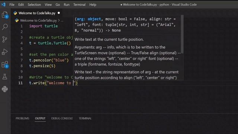This screenshot has height=134, width=238.
Task: Click Python file icon in breadcrumb
Action: (17, 20)
